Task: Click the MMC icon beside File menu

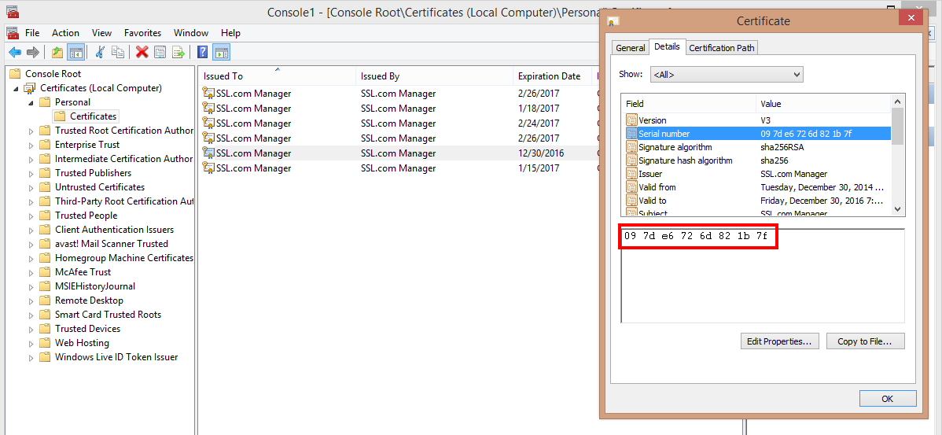Action: coord(12,32)
